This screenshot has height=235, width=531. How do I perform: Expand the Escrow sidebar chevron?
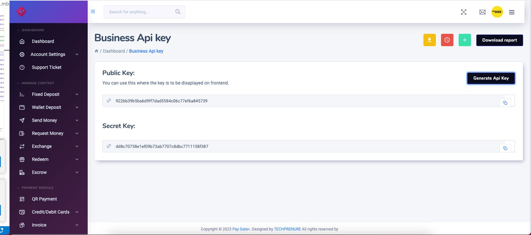[x=77, y=172]
